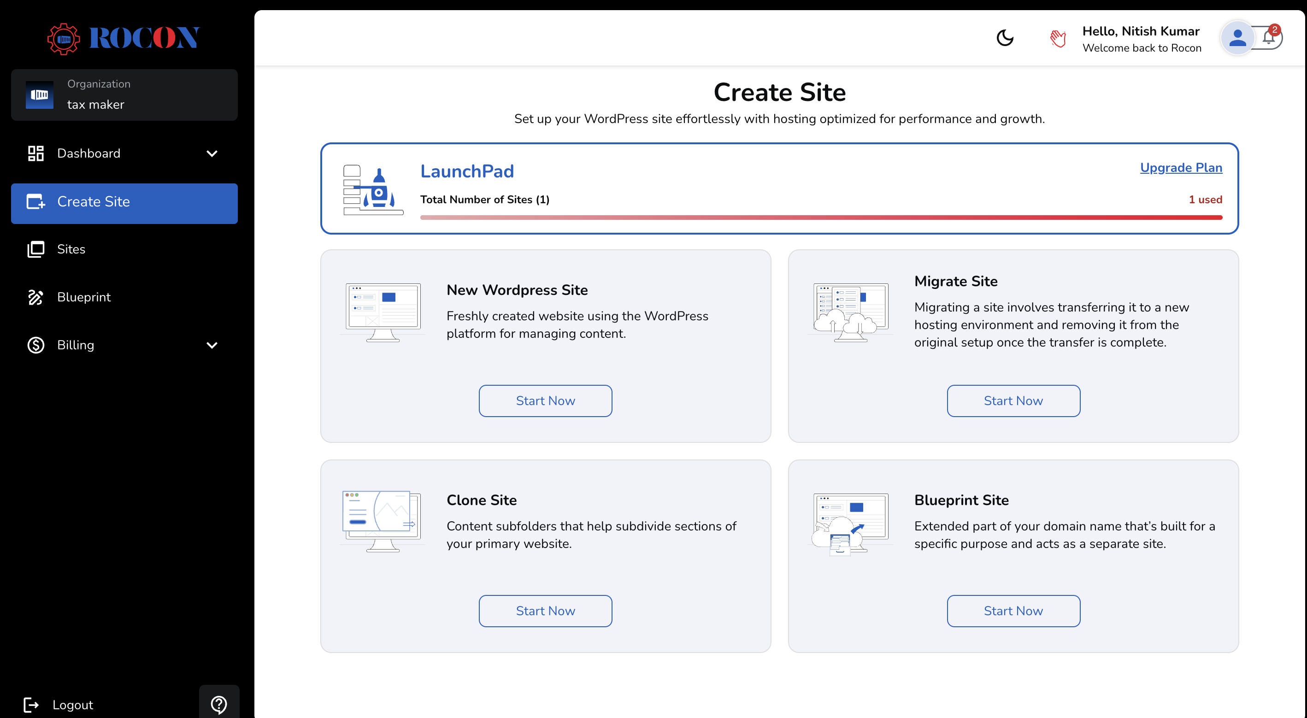
Task: Expand the Dashboard menu chevron
Action: coord(212,153)
